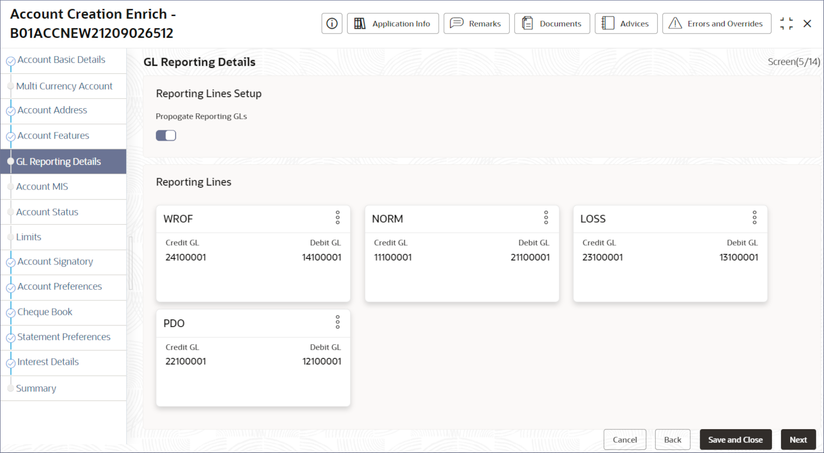Click the Next button

[798, 440]
